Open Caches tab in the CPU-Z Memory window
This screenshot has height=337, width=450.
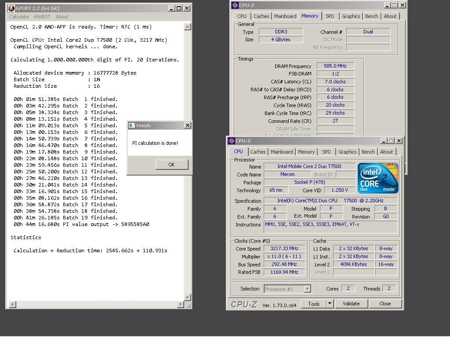(x=261, y=16)
